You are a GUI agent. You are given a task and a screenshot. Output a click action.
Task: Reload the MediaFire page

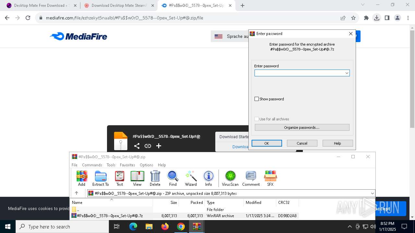28,18
